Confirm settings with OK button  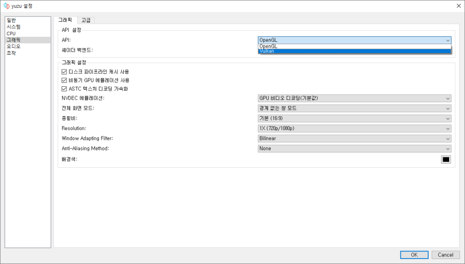(414, 255)
